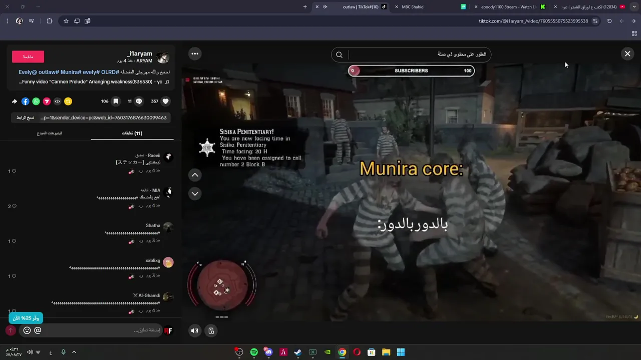This screenshot has width=641, height=360.
Task: Open xxblixg's avatar
Action: [x=168, y=262]
